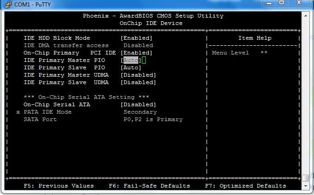Select IDE Primary Master PIO label
Screen dimensions: 314x195
pos(64,60)
